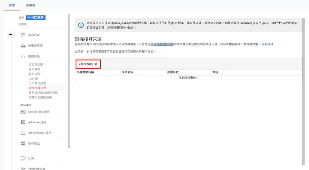Click the 回傳 icon

tap(23, 158)
